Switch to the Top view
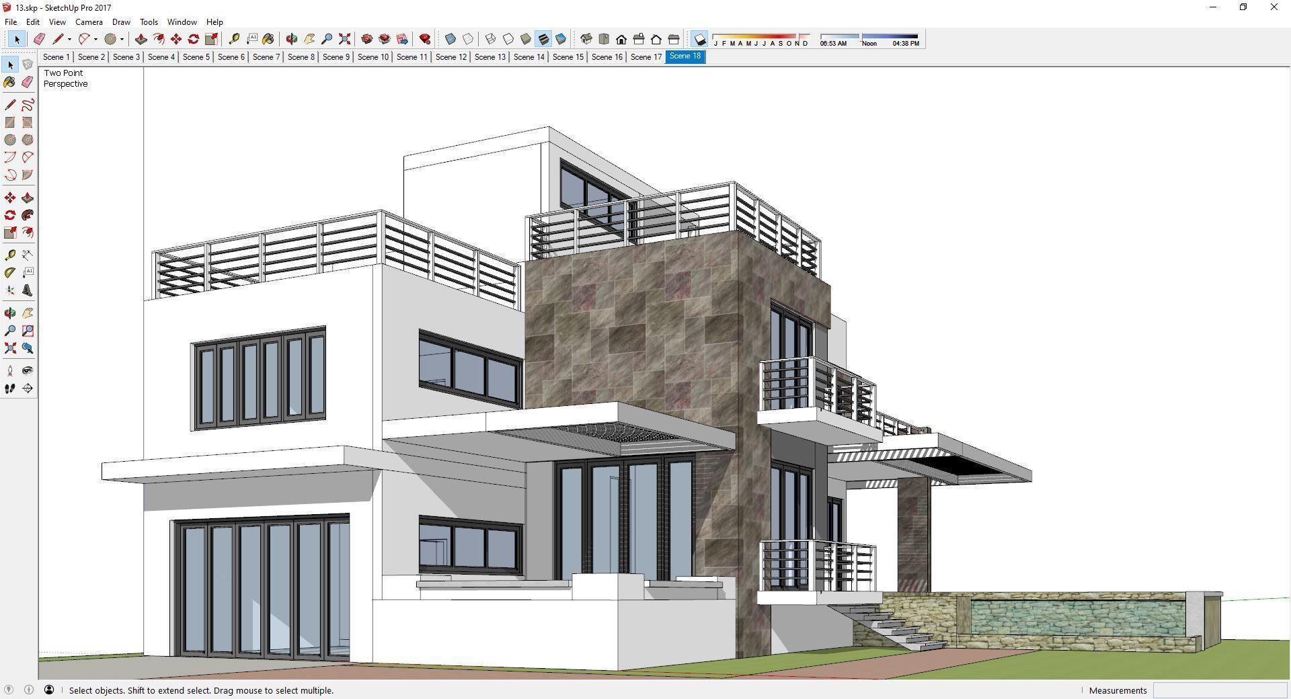This screenshot has height=699, width=1291. coord(604,39)
